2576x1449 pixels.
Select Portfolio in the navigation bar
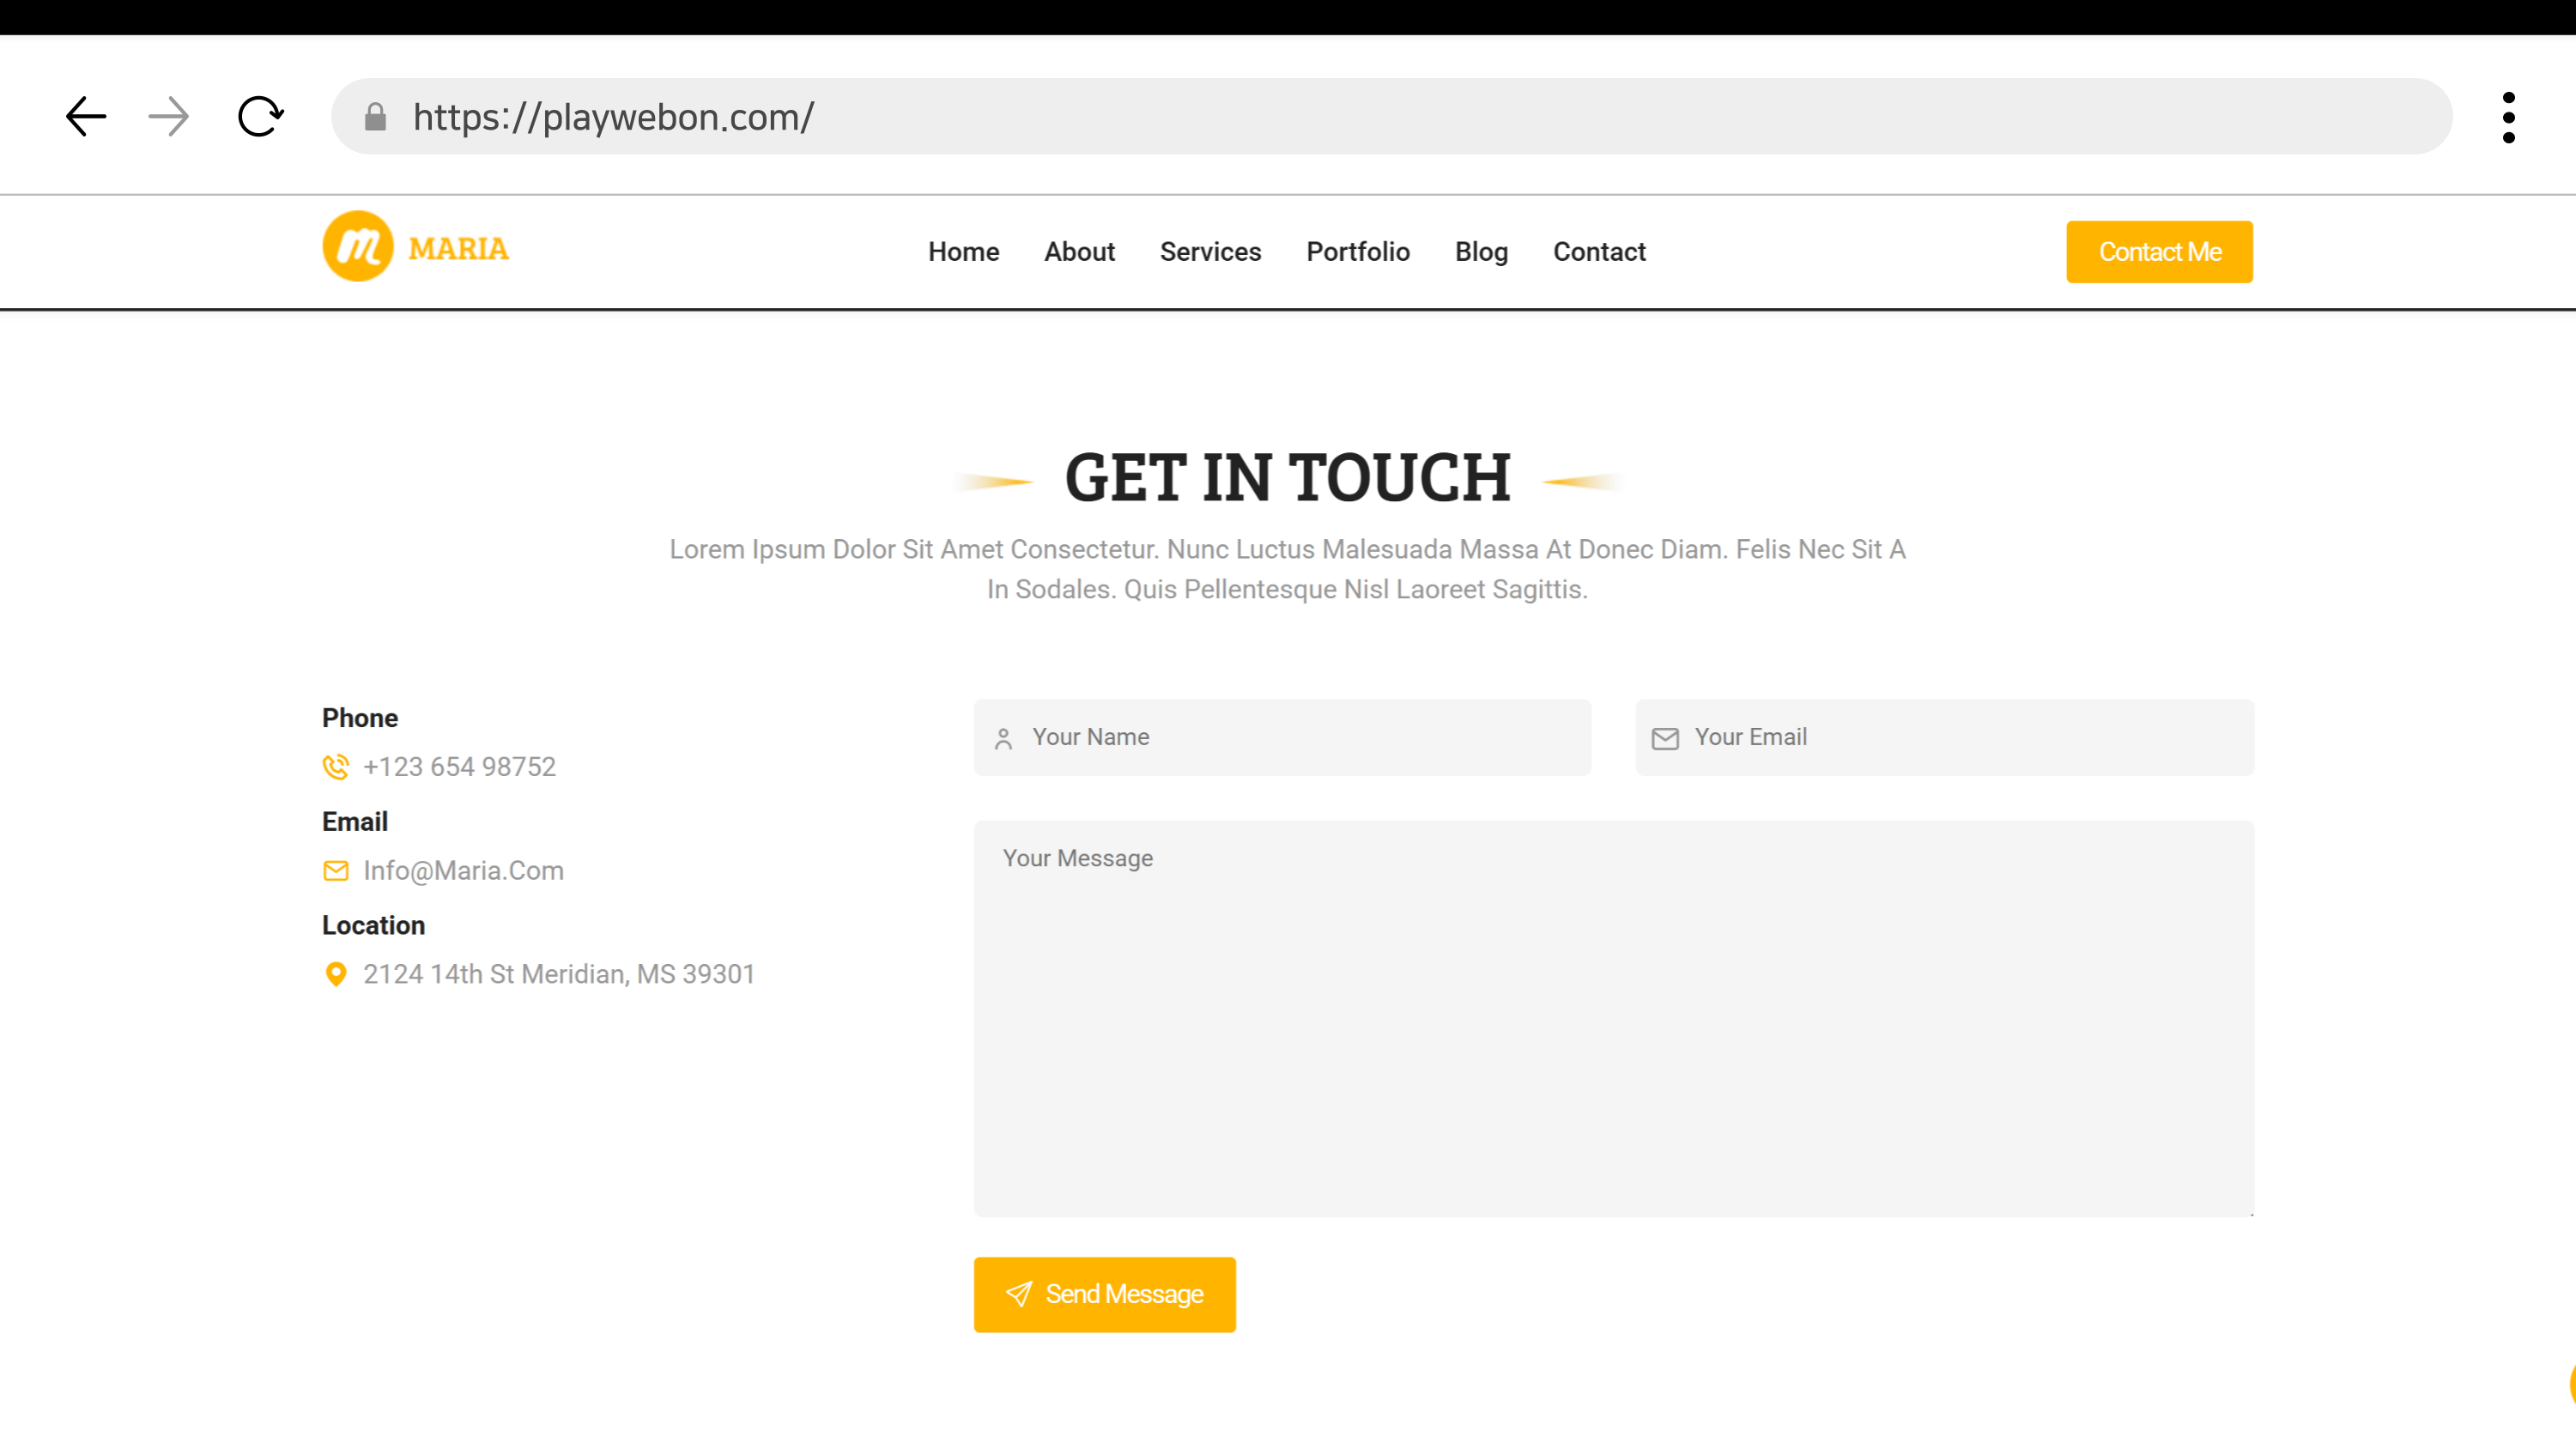tap(1357, 252)
